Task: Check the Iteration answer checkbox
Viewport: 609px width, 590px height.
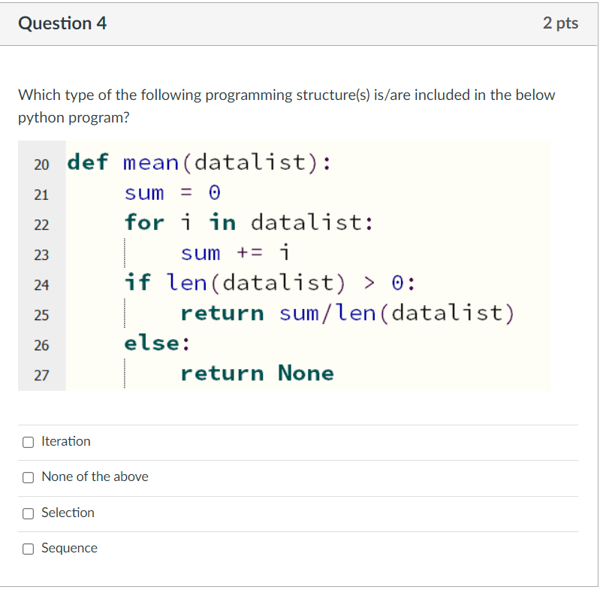Action: coord(28,442)
